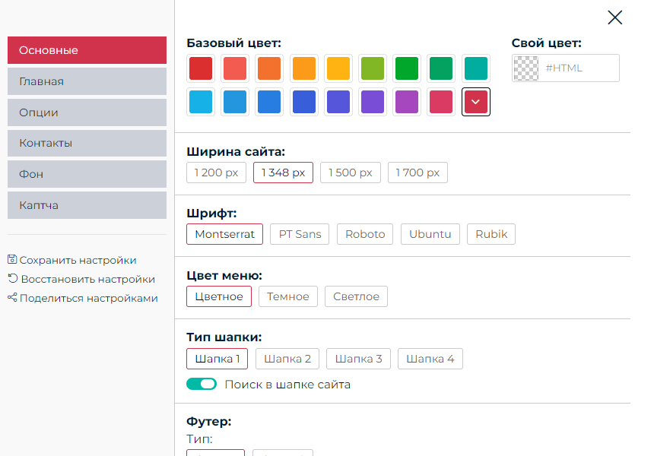Viewport: 654px width, 456px height.
Task: Switch to the Контакты tab
Action: tap(87, 143)
